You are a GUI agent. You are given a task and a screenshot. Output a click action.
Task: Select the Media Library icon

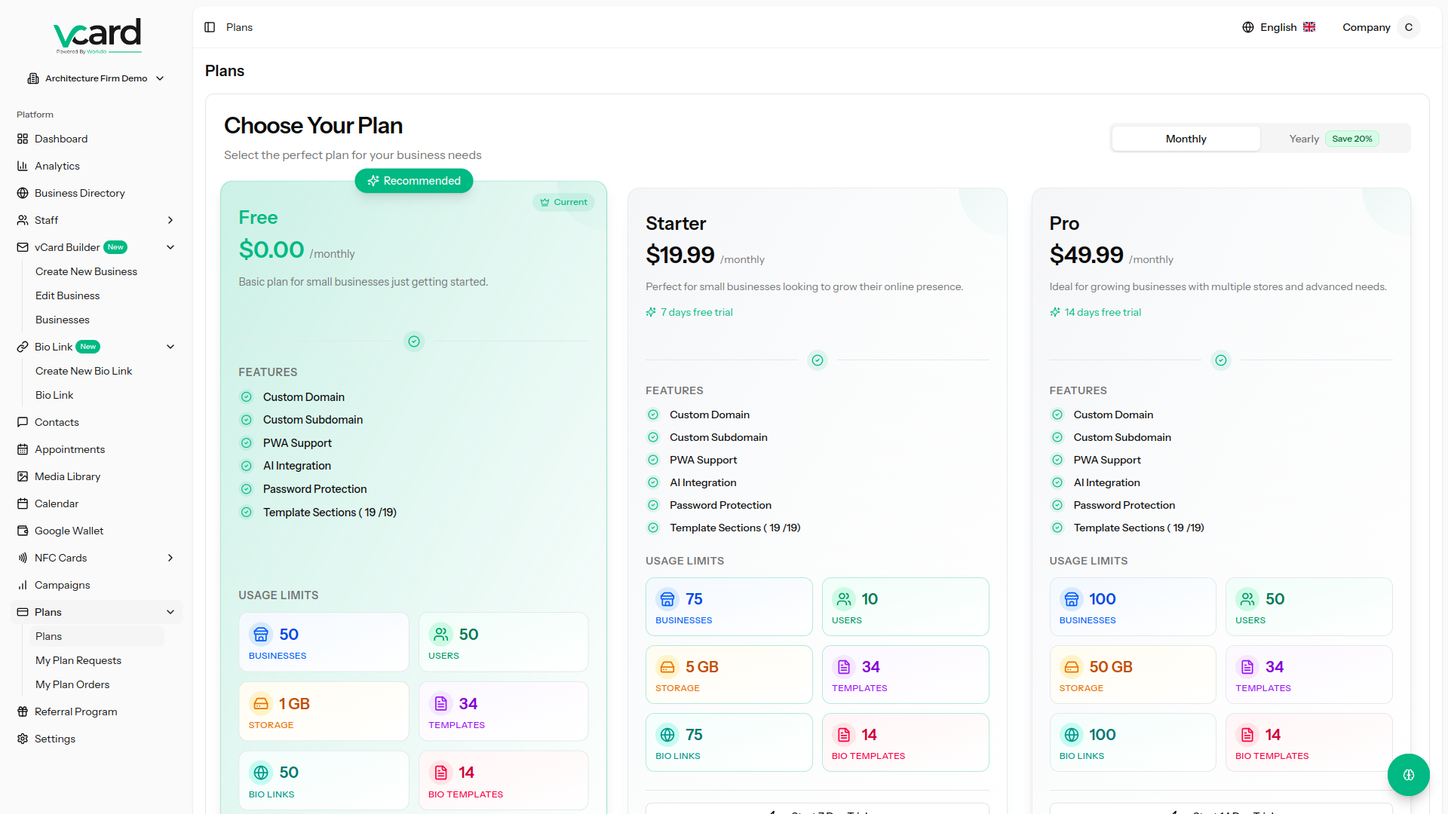(23, 476)
